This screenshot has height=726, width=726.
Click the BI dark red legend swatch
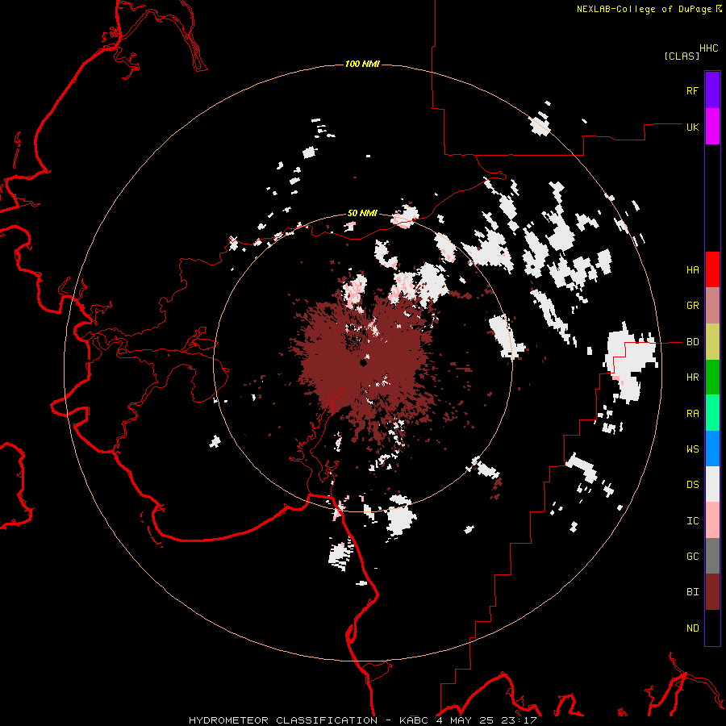point(712,592)
